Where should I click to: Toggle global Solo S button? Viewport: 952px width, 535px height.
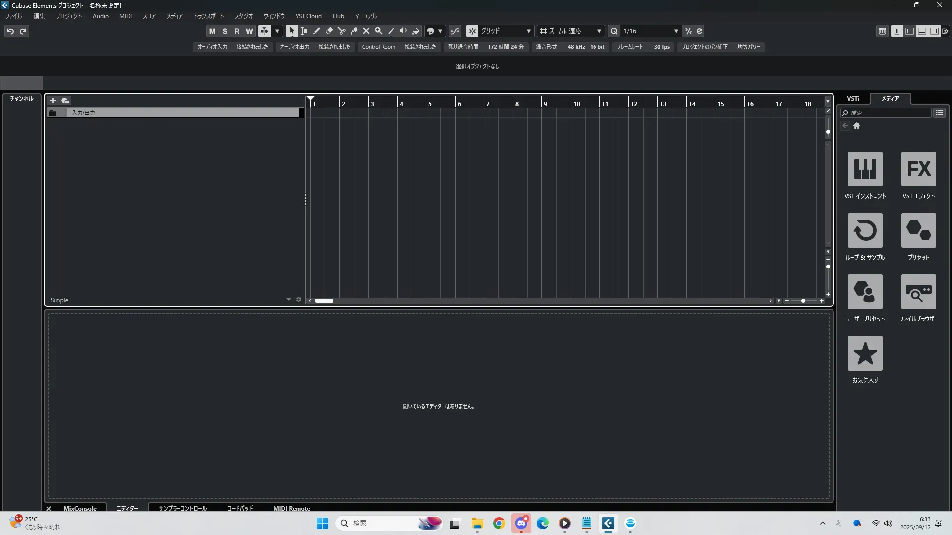tap(225, 31)
